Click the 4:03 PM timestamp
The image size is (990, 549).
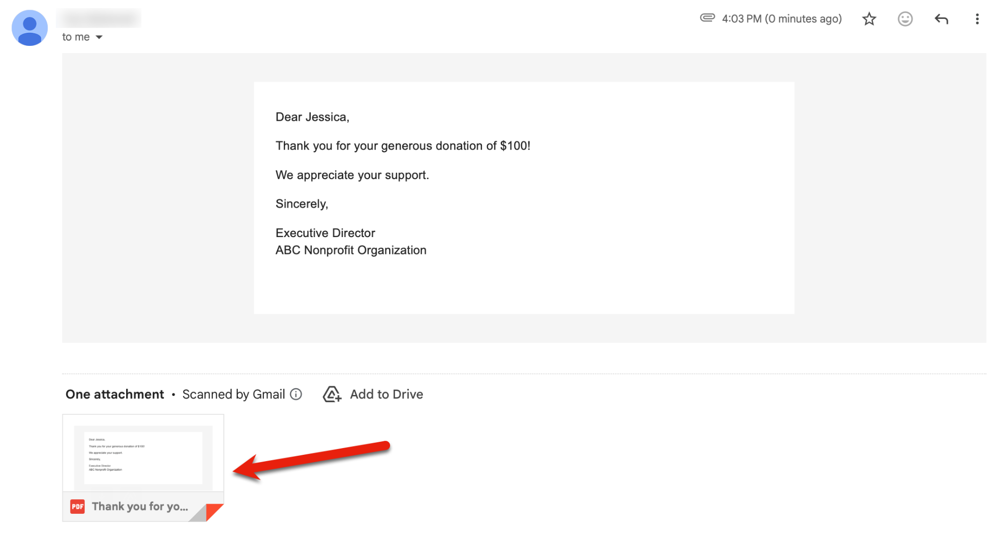[782, 19]
